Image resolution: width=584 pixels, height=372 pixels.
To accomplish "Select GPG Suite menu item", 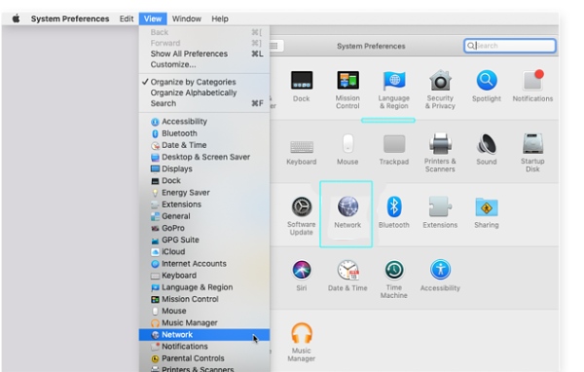I will 204,241.
